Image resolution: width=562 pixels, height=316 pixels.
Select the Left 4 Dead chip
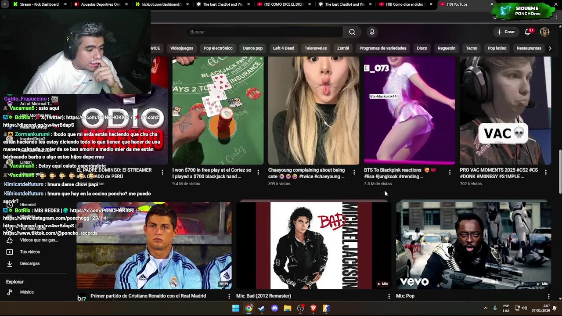tap(284, 48)
